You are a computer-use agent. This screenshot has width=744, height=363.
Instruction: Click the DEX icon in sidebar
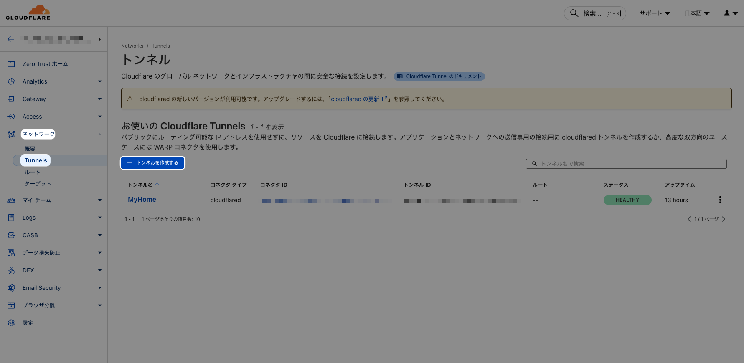pyautogui.click(x=11, y=270)
